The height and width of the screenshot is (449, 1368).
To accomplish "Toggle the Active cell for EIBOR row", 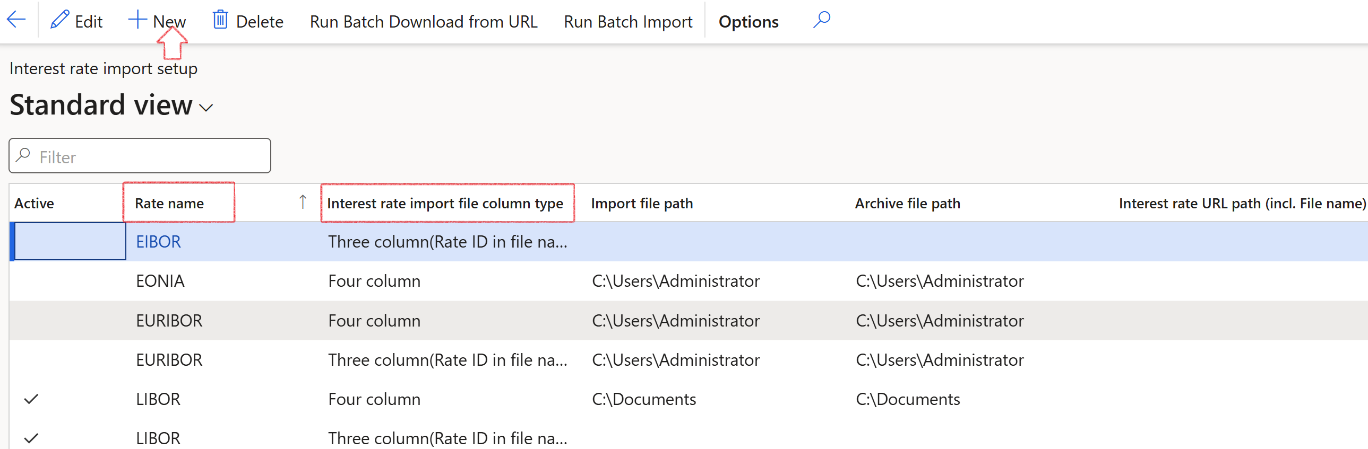I will coord(70,241).
